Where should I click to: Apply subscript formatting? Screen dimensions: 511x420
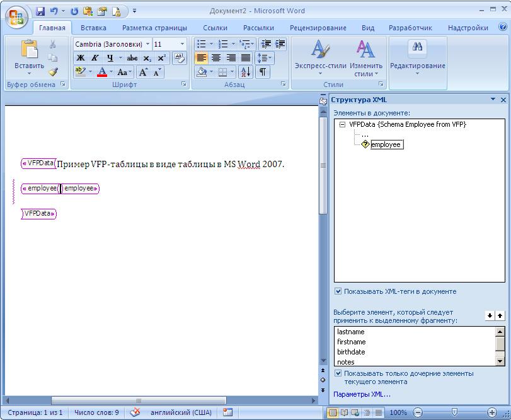pyautogui.click(x=147, y=58)
